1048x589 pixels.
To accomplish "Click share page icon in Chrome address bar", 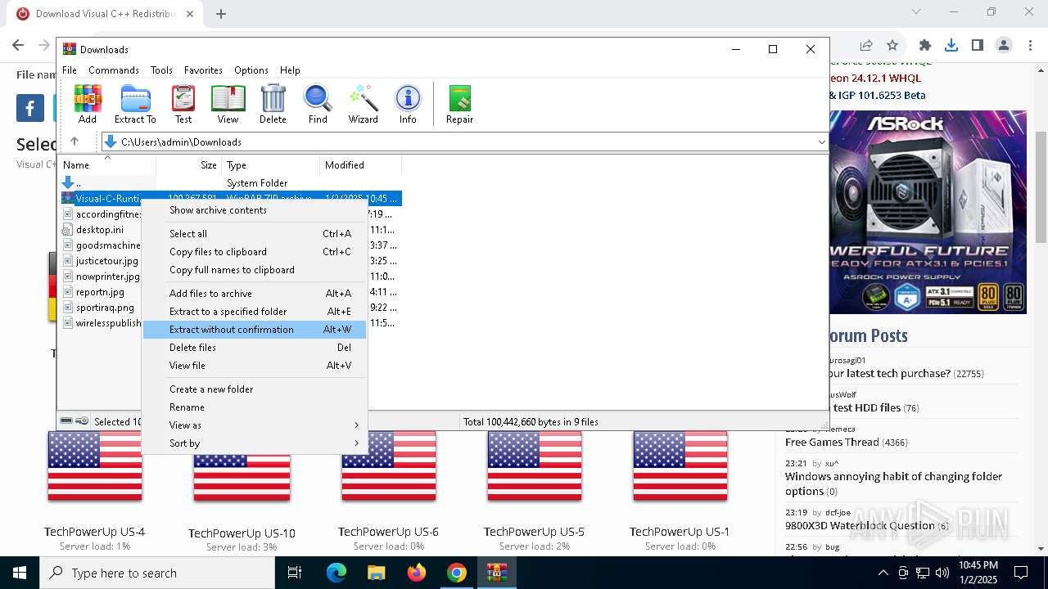I will (865, 45).
